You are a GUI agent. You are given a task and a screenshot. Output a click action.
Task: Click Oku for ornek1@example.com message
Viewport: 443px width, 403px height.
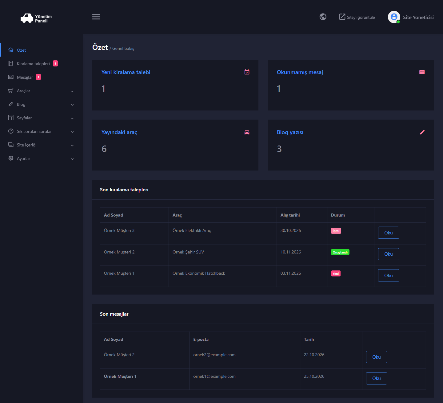[377, 378]
